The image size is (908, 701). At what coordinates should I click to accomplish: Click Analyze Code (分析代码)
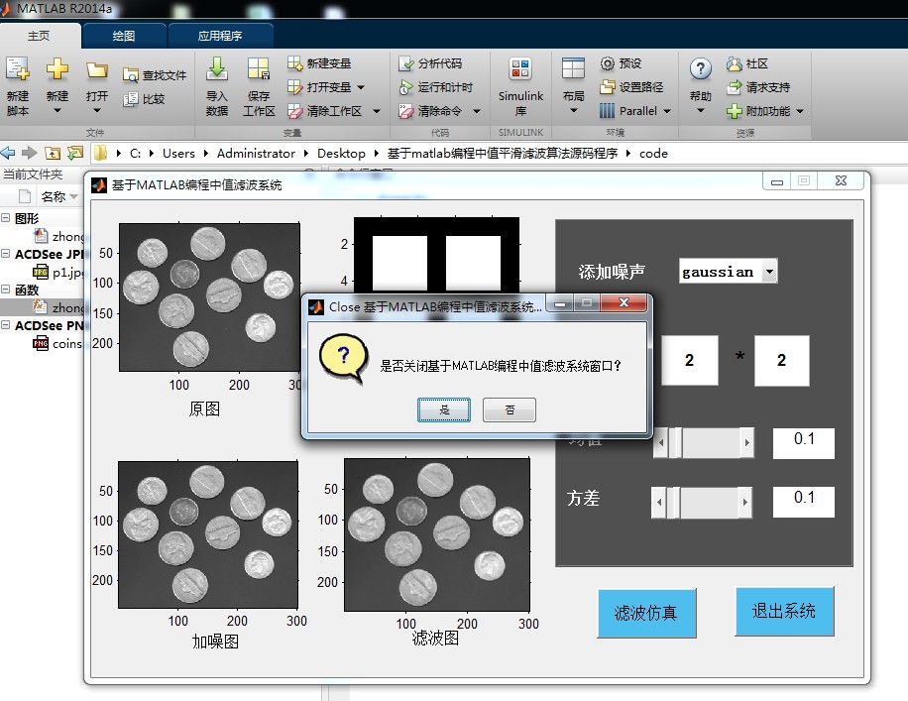[431, 63]
